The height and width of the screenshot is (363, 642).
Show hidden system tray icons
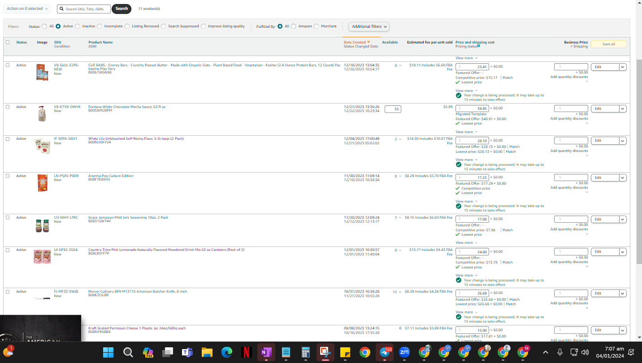click(x=546, y=352)
